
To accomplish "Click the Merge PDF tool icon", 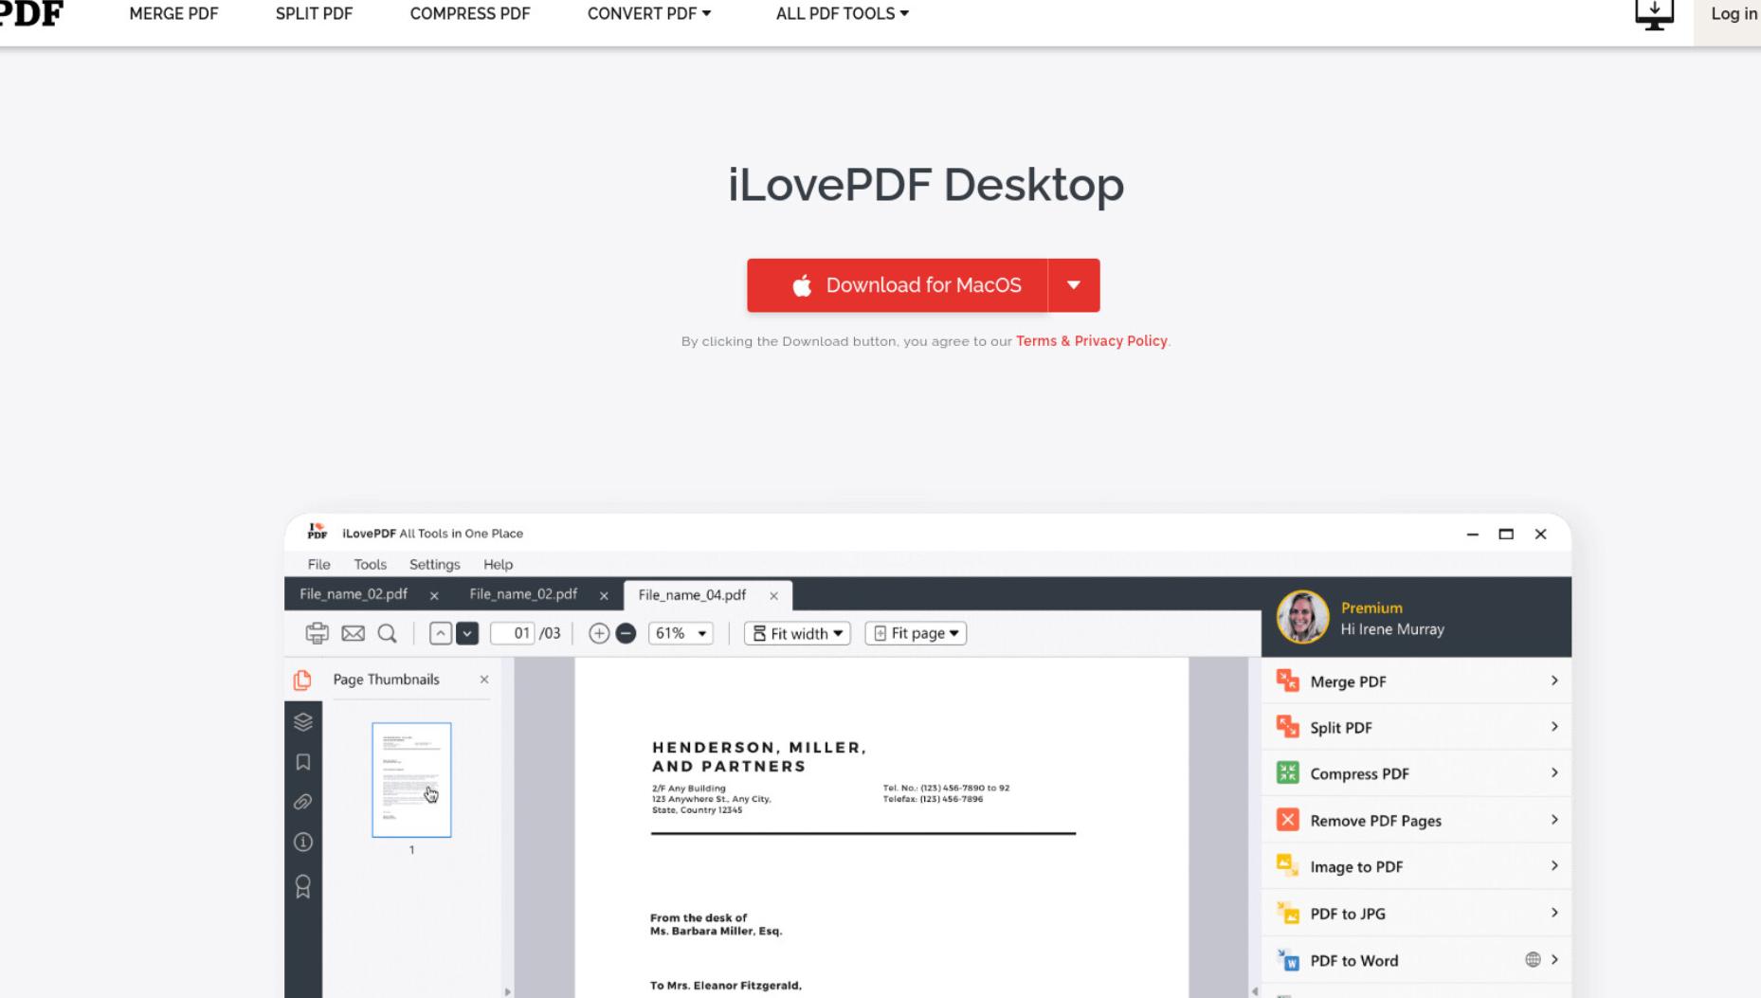I will point(1287,680).
